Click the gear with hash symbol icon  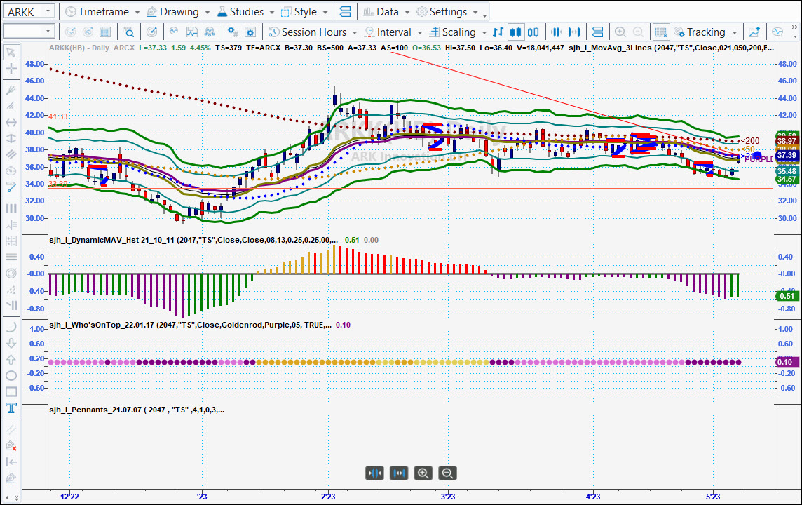233,32
